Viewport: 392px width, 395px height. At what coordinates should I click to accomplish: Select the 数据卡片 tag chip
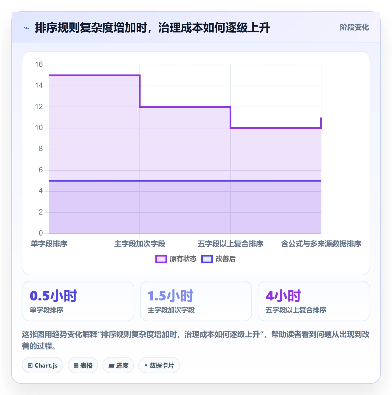coord(159,365)
